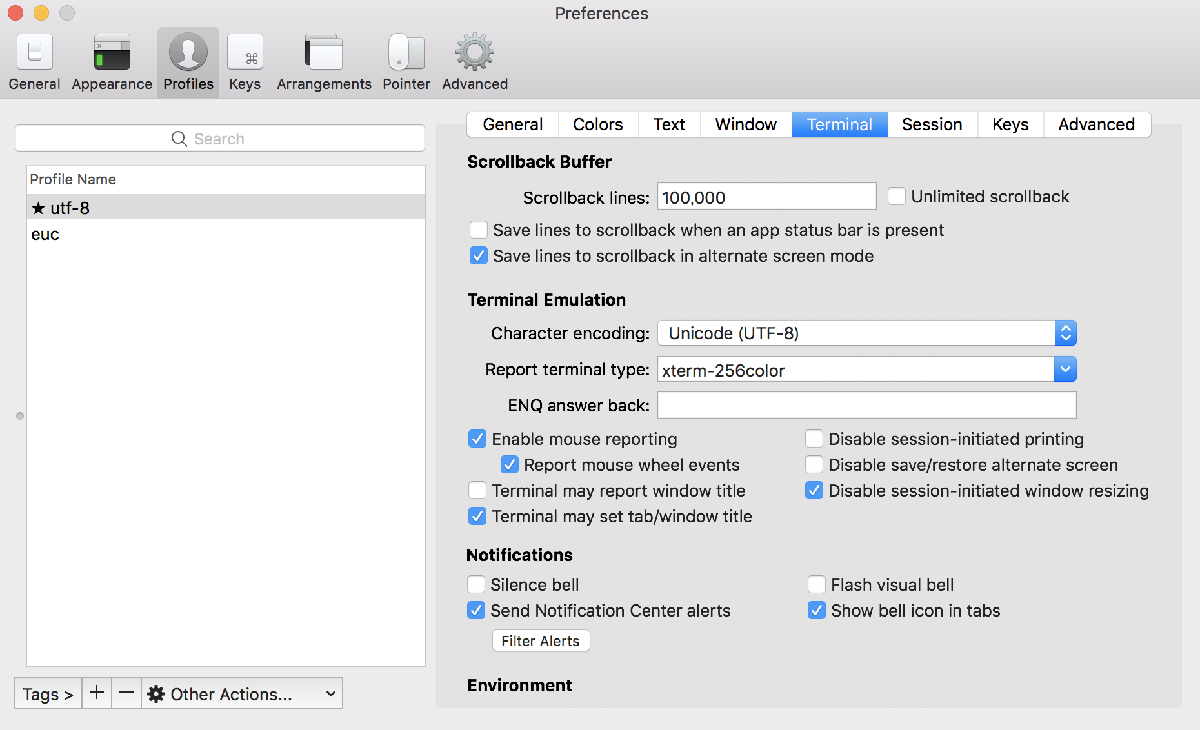
Task: Disable Report mouse wheel events
Action: [510, 464]
